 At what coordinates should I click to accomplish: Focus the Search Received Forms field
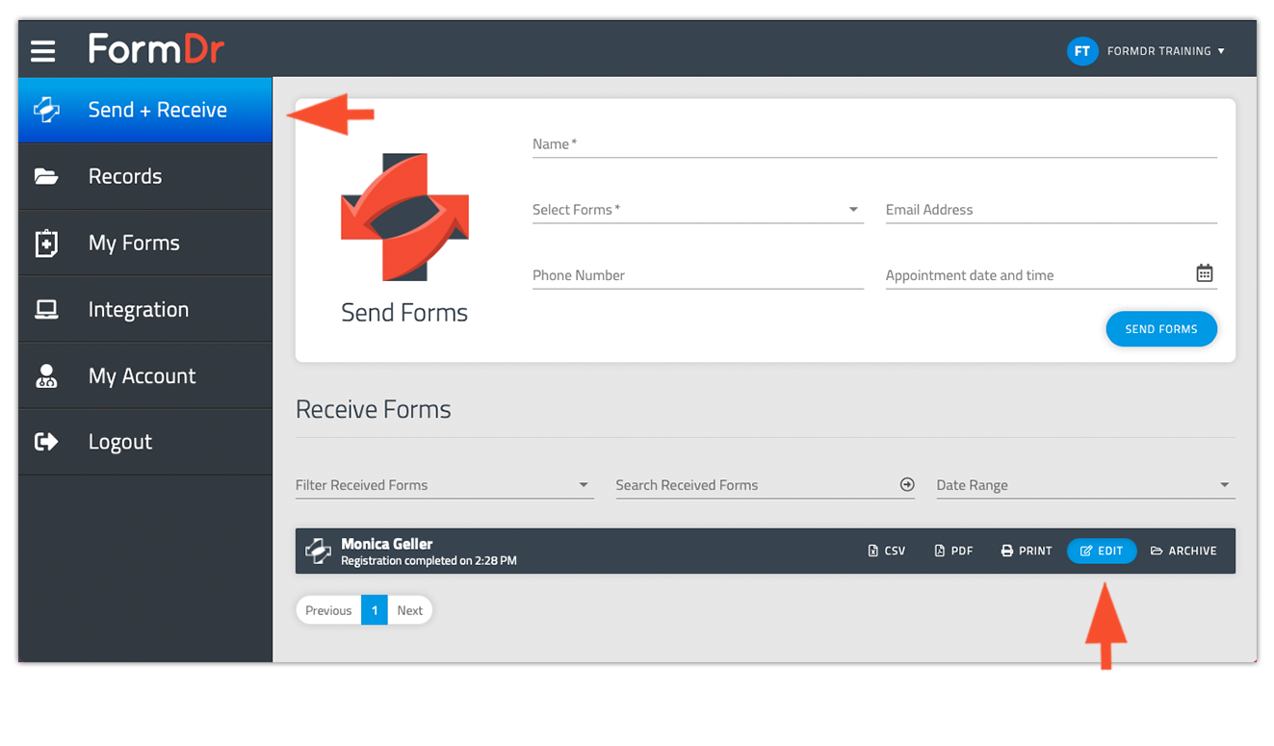pos(766,485)
